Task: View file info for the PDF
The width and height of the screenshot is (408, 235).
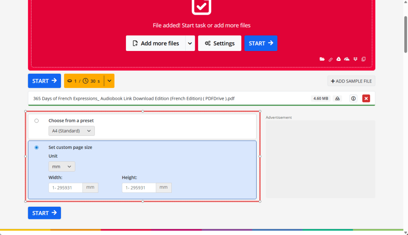Action: 353,98
